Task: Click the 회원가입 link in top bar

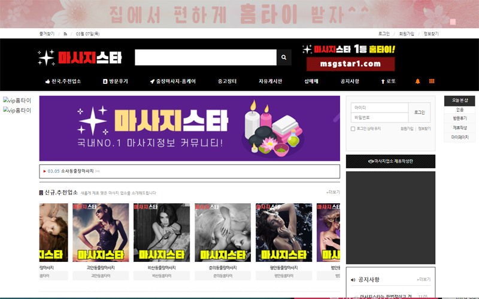Action: point(407,34)
